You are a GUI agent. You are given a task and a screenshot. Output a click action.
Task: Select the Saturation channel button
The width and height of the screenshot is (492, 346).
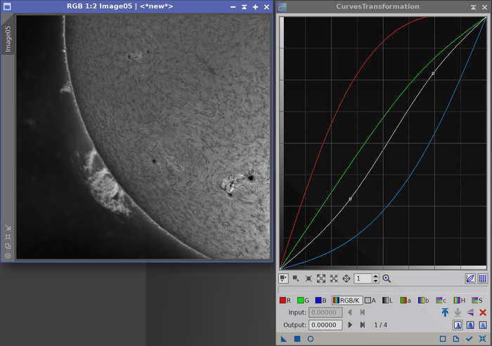(477, 300)
